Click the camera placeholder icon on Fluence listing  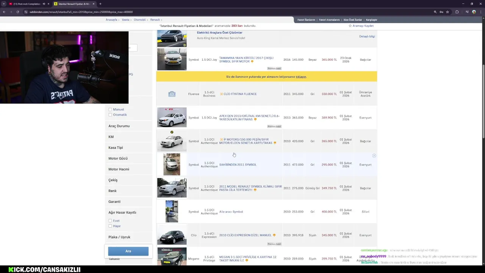pos(172,94)
